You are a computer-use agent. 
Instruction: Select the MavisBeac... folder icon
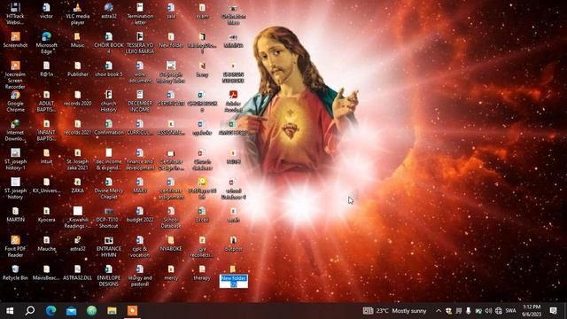[46, 272]
